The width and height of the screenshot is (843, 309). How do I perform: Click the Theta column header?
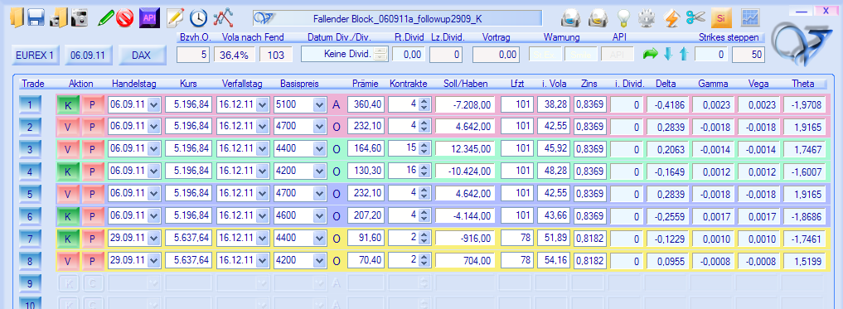coord(803,84)
